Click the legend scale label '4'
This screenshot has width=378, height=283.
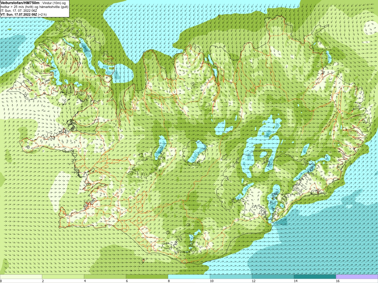85,281
